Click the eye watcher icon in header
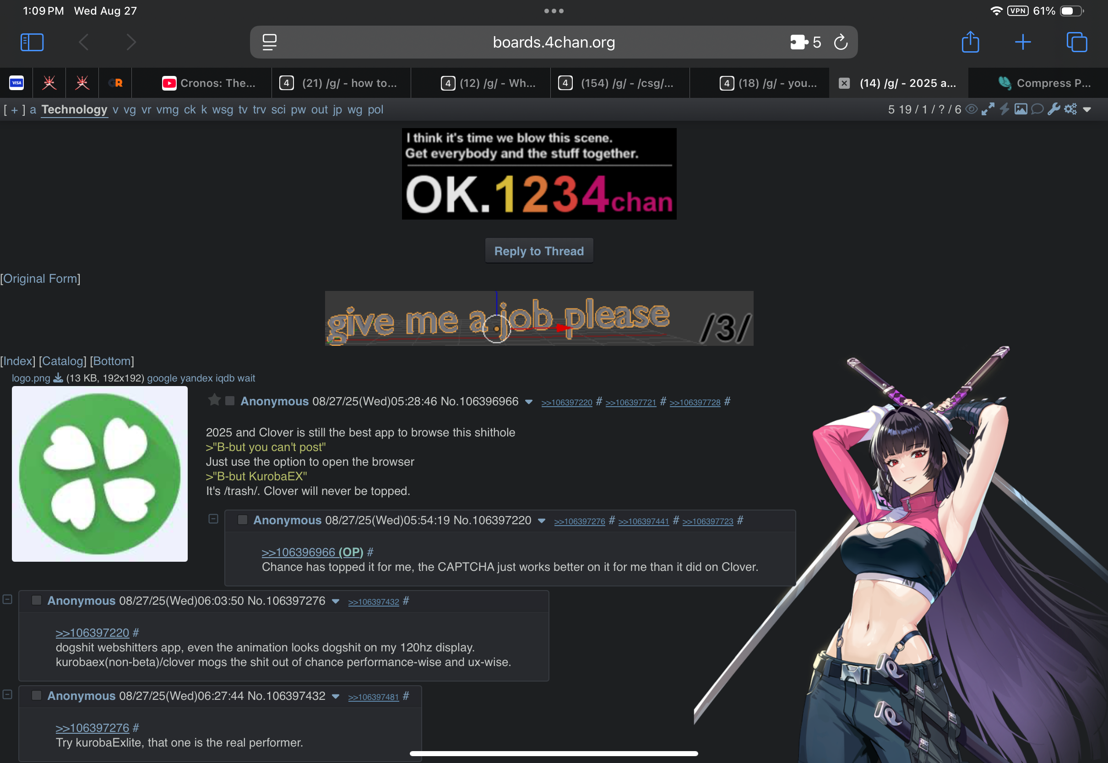The width and height of the screenshot is (1108, 763). pos(971,109)
